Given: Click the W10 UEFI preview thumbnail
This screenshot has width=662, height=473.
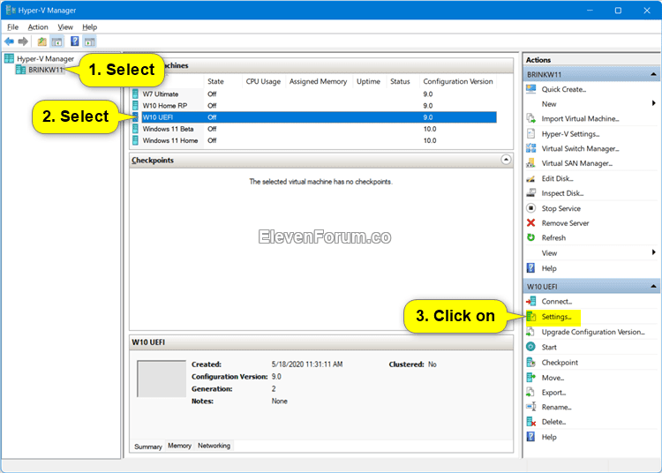Looking at the screenshot, I should [162, 379].
